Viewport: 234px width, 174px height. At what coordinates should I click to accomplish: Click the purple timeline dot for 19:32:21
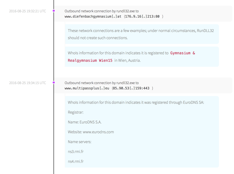click(54, 11)
